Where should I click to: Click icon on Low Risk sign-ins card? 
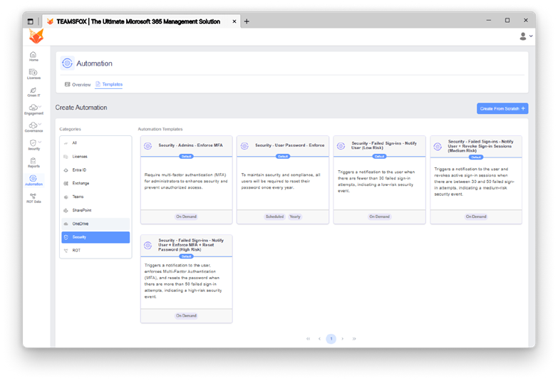(x=341, y=146)
